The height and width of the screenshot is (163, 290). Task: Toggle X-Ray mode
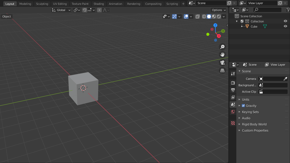(x=198, y=16)
